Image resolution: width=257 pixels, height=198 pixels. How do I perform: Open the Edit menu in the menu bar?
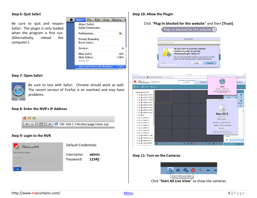(97, 20)
